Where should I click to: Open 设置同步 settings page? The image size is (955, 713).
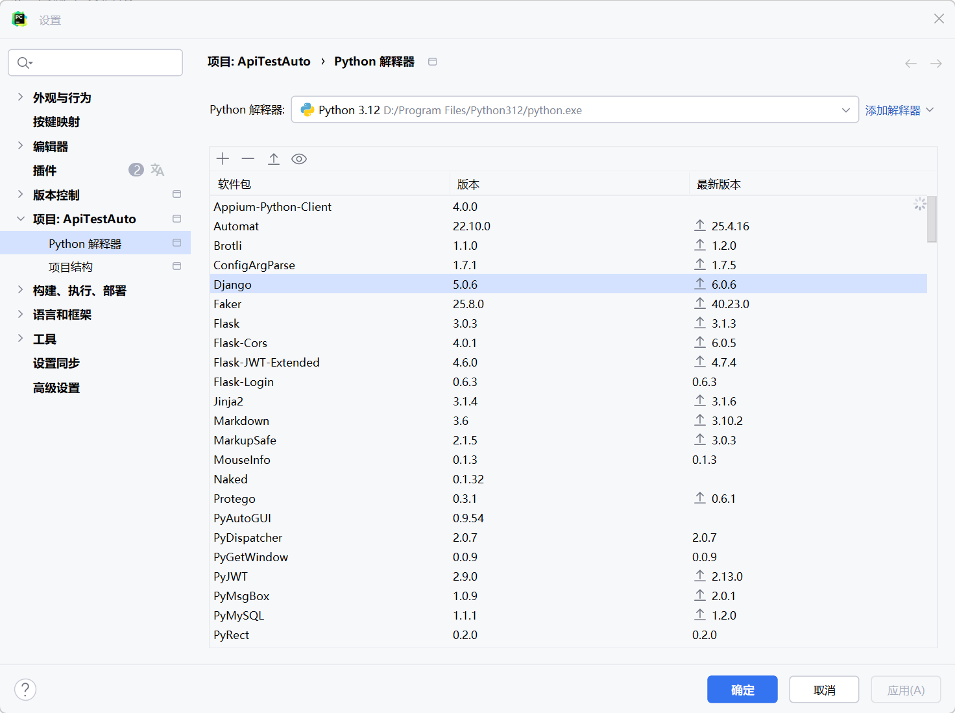click(56, 363)
